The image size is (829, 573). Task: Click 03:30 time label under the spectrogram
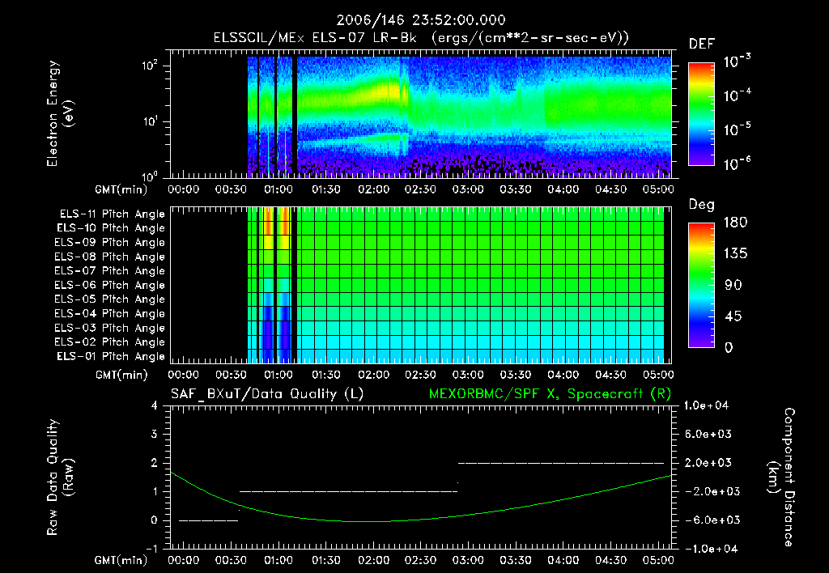[x=516, y=189]
